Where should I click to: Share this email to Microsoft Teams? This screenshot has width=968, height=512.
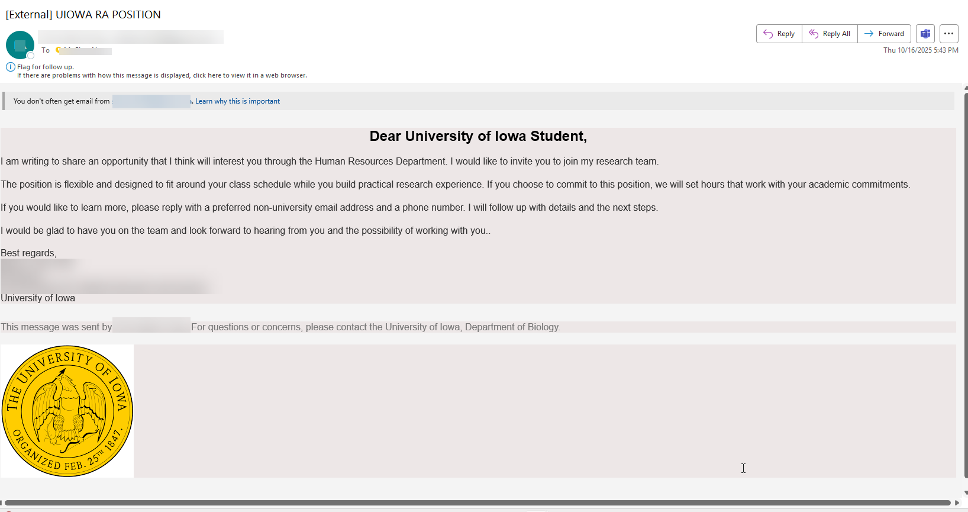pyautogui.click(x=925, y=34)
